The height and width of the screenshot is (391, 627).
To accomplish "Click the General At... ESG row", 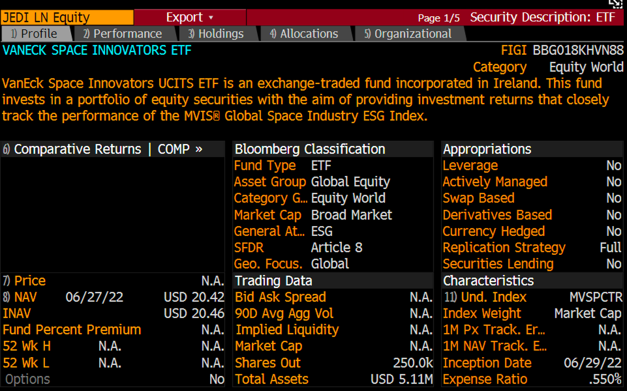I will pyautogui.click(x=333, y=231).
